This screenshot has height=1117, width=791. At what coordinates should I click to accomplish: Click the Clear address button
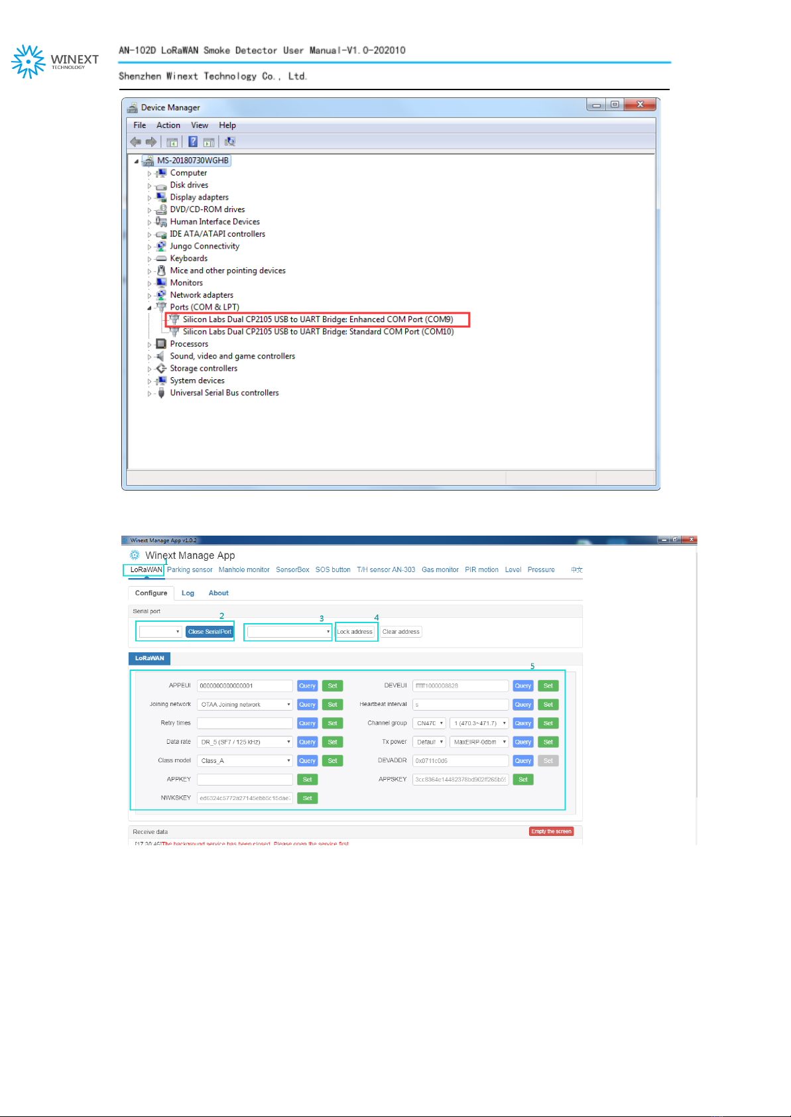click(401, 632)
